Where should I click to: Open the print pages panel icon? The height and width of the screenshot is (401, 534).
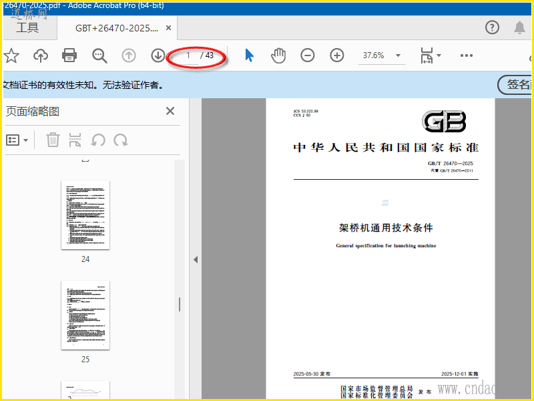coord(75,140)
